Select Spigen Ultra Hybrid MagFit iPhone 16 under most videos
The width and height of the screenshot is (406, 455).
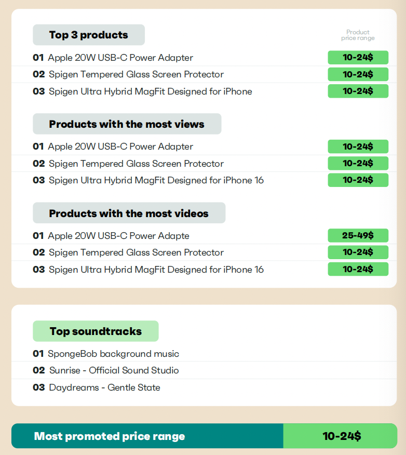(x=156, y=269)
